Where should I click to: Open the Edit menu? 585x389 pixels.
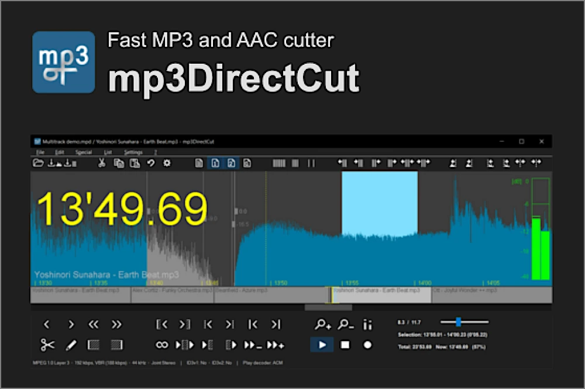60,152
